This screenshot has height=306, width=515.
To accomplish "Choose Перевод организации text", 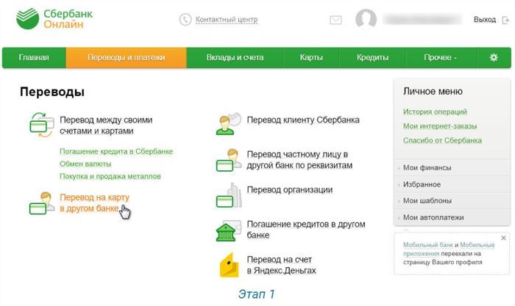I will pyautogui.click(x=290, y=190).
